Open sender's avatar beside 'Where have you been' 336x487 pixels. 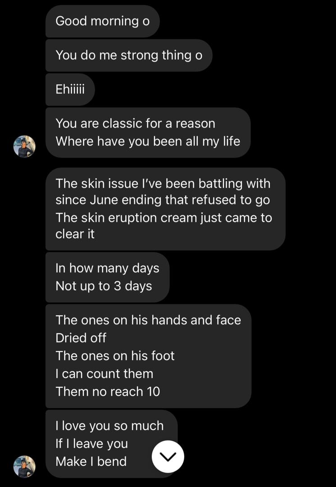24,146
